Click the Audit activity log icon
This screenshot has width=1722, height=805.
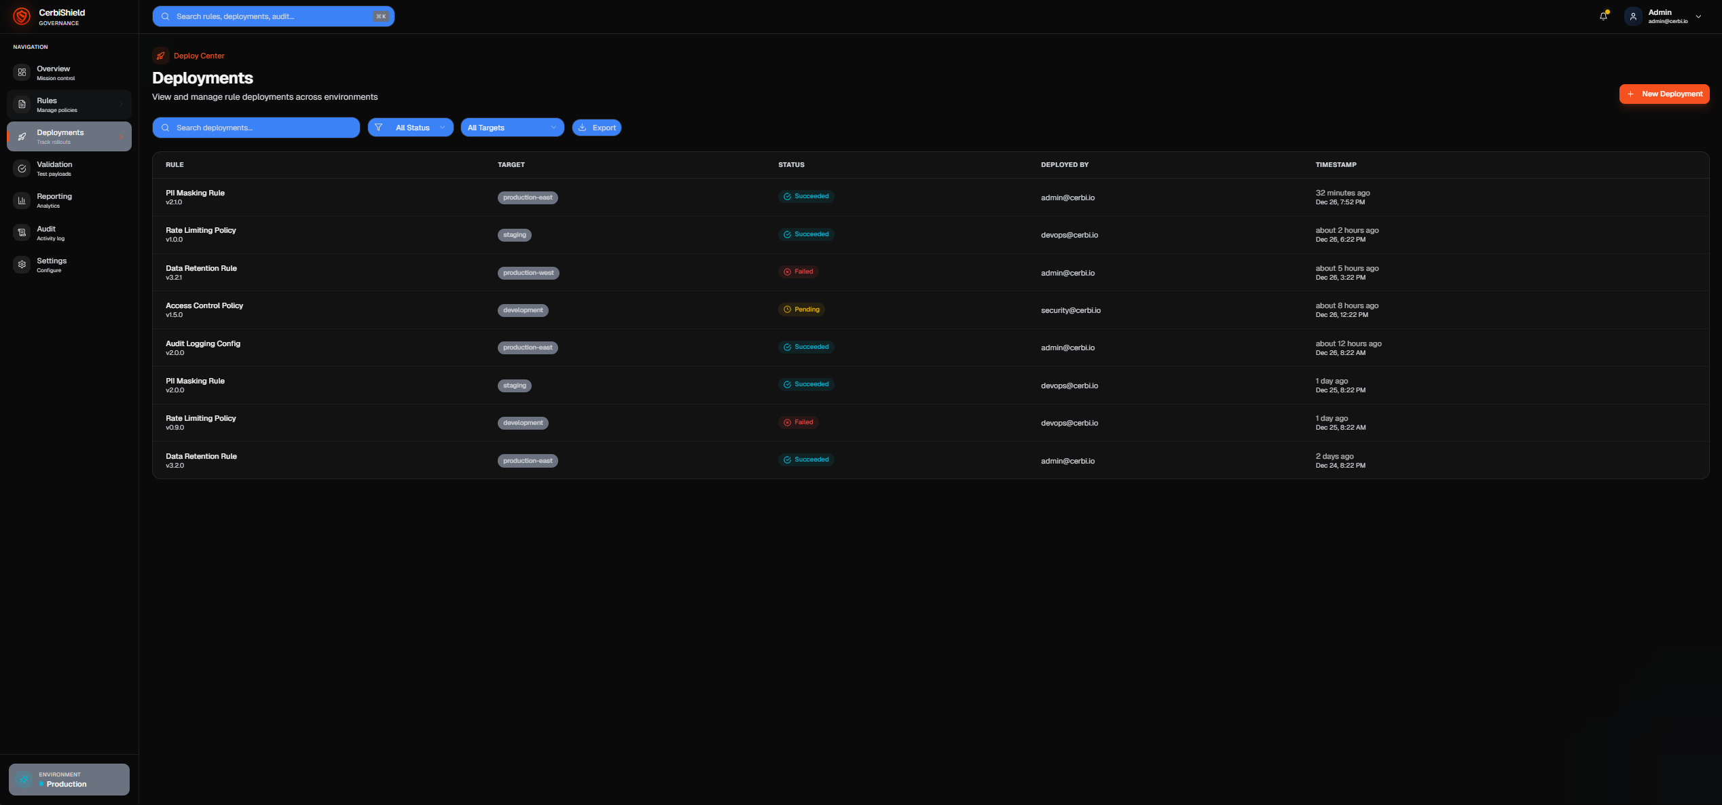pos(22,232)
